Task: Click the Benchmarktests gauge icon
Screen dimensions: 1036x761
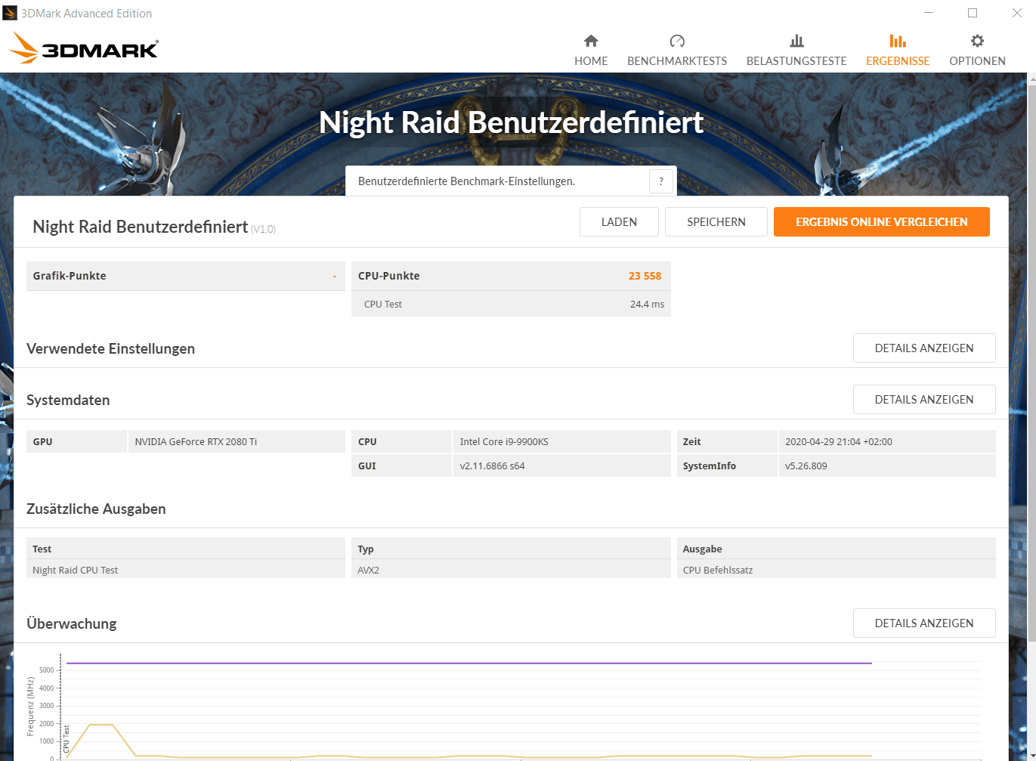Action: [x=677, y=41]
